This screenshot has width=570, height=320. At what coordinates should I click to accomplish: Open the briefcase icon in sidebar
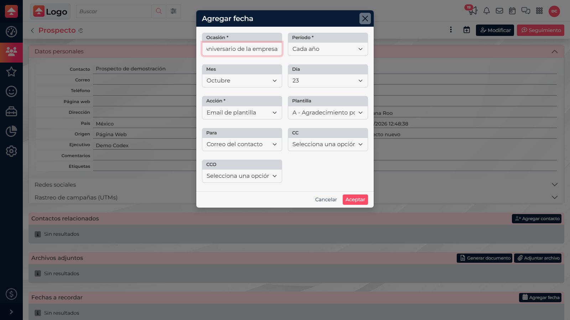(11, 111)
